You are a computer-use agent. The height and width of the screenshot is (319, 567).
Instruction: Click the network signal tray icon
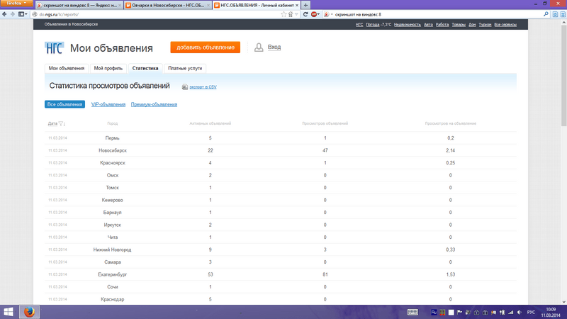510,312
